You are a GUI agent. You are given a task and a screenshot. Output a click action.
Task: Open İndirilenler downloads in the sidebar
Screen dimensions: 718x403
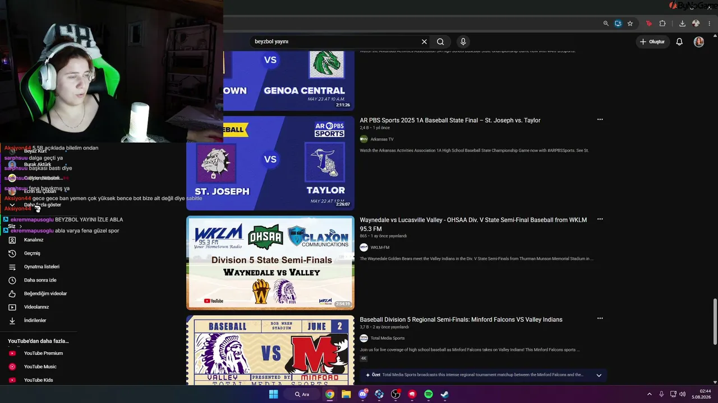click(35, 321)
